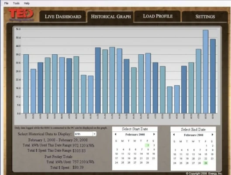Screen dimensions: 231x175
Task: Pick day 25 in End Date calendar
Action: [181, 163]
